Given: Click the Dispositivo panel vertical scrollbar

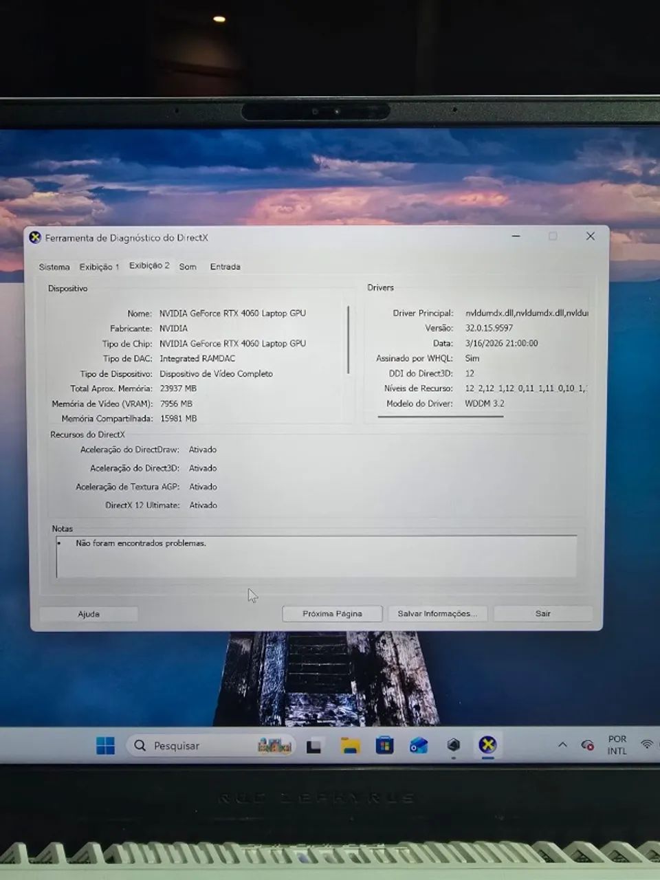Looking at the screenshot, I should [x=349, y=340].
